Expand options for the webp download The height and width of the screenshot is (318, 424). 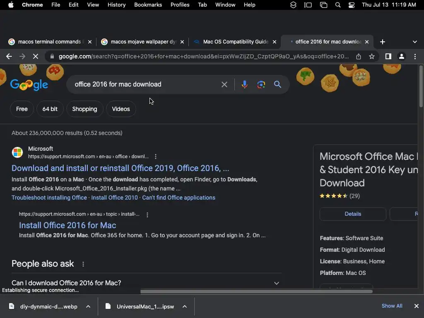[x=88, y=306]
